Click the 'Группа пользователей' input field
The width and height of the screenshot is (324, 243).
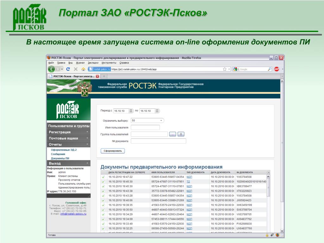[149, 134]
